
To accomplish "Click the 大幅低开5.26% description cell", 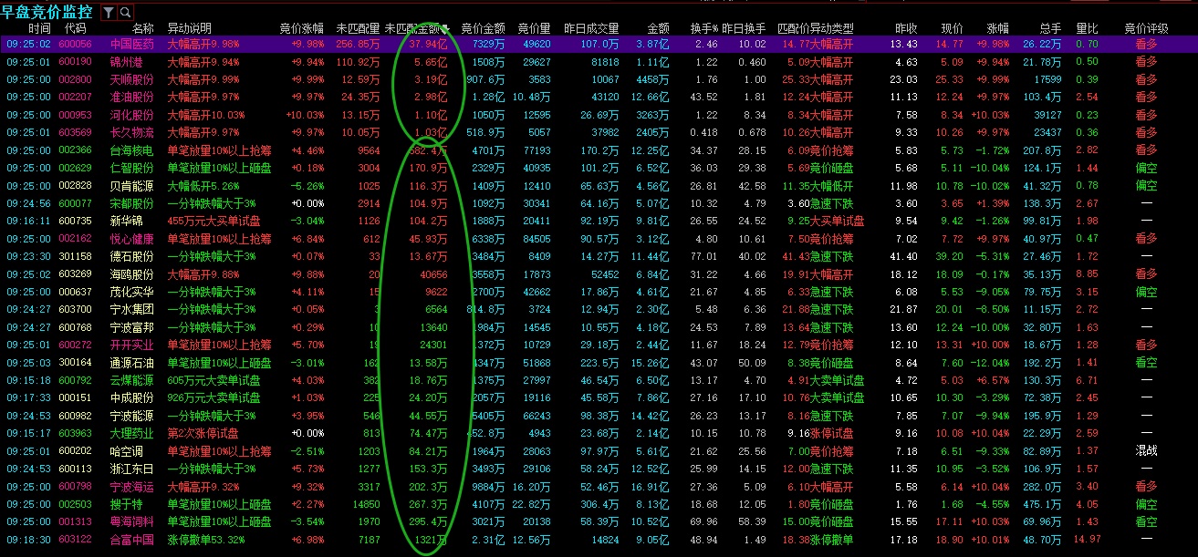I will [x=203, y=185].
